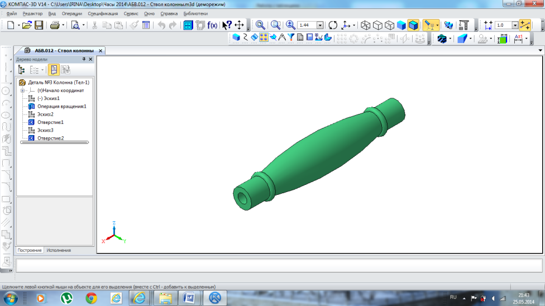Image resolution: width=545 pixels, height=306 pixels.
Task: Click the Undo arrow icon
Action: coord(161,25)
